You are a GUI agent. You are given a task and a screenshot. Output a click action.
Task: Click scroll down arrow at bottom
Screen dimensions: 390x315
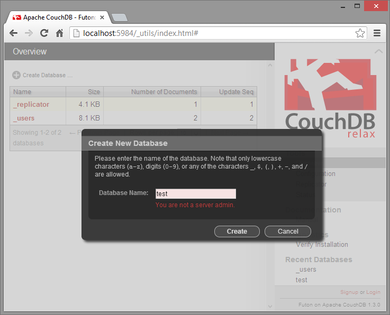(270, 307)
